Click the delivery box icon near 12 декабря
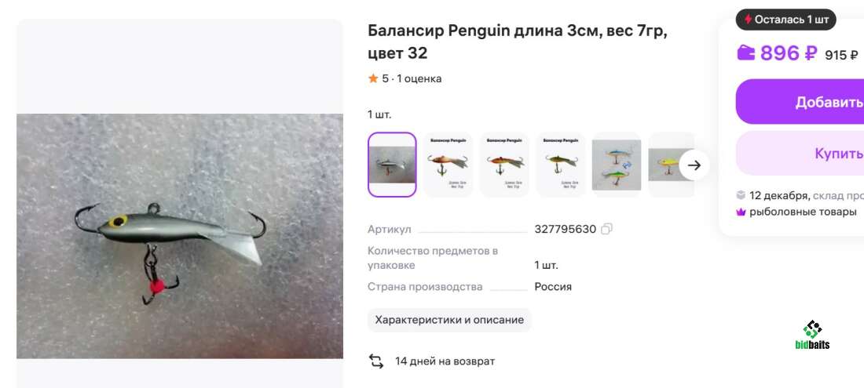Image resolution: width=864 pixels, height=388 pixels. point(741,195)
